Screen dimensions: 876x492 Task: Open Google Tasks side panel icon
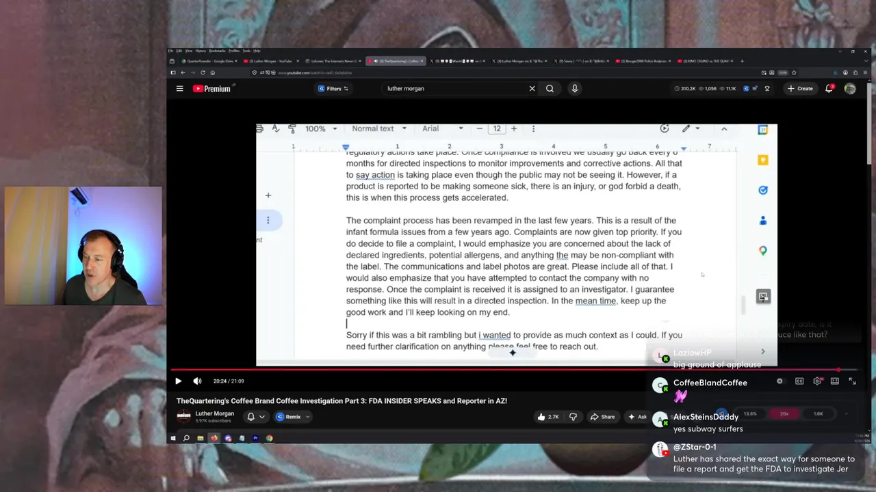[763, 190]
